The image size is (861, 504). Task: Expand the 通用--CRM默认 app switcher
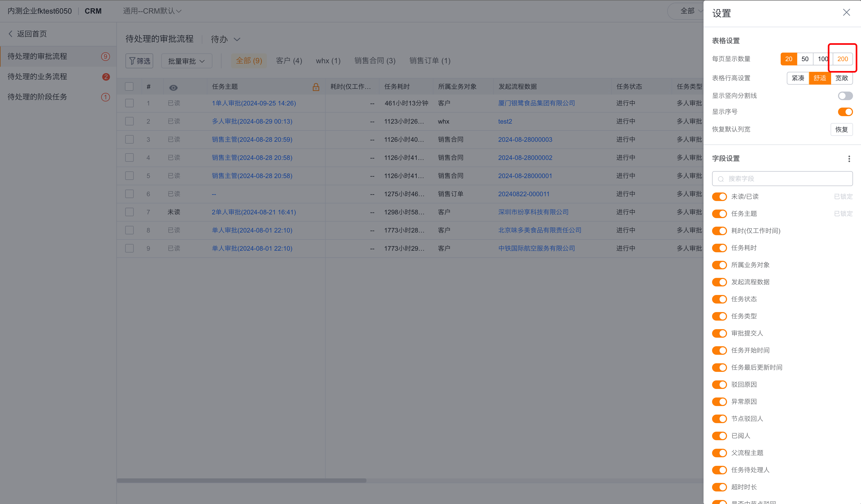[x=152, y=11]
